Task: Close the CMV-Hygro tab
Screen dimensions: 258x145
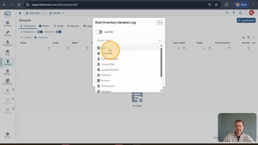Action: click(43, 13)
